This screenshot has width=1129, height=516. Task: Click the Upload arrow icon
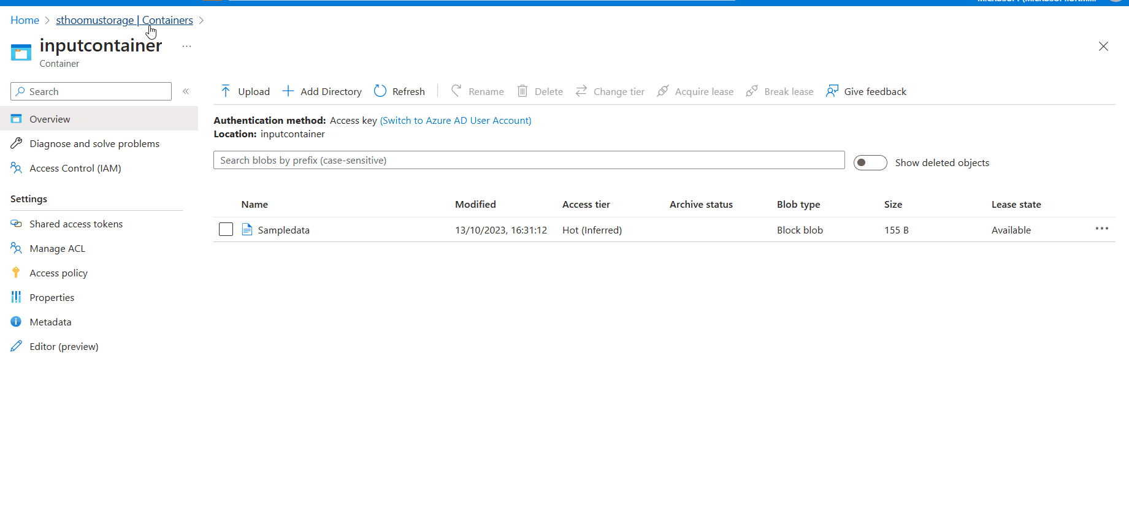coord(226,91)
